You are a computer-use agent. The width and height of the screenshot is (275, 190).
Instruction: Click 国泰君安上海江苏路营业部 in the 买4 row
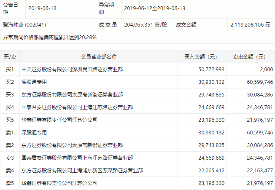pos(77,107)
